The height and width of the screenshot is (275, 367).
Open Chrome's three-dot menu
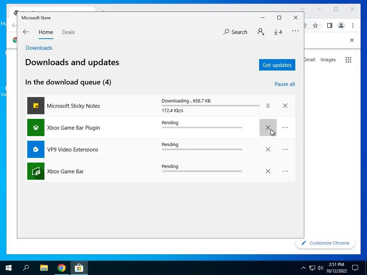tap(353, 25)
